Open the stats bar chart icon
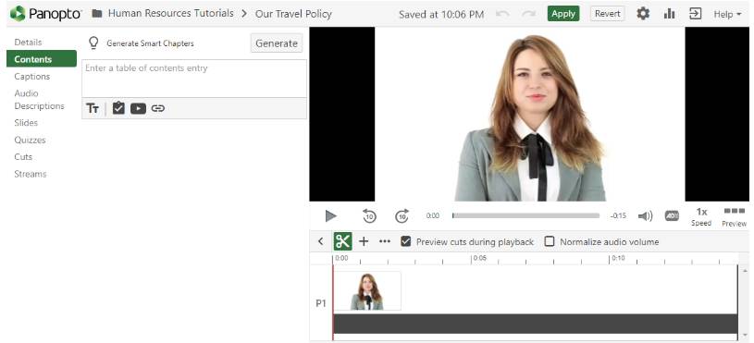This screenshot has width=754, height=343. 669,14
